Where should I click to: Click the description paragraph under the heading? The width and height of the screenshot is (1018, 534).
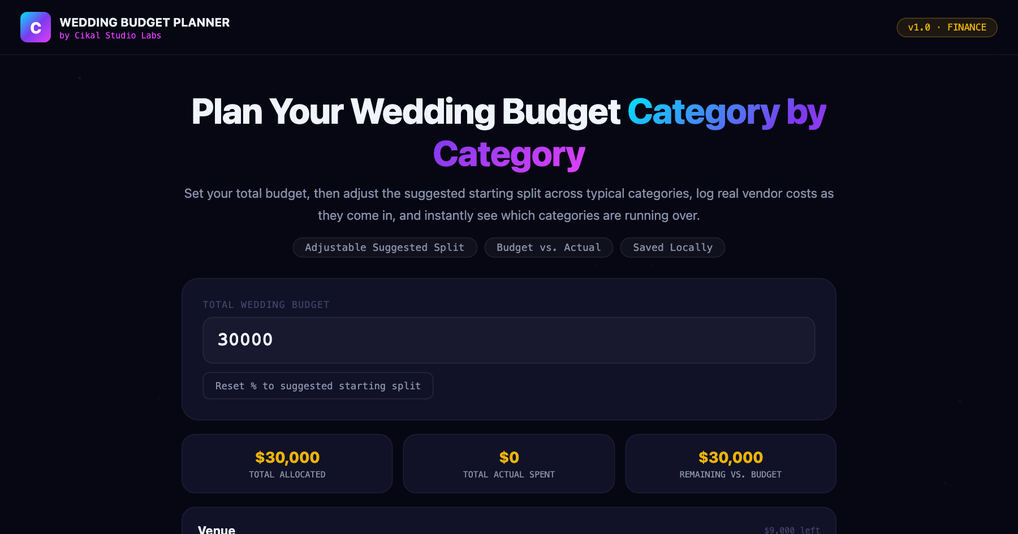point(508,205)
